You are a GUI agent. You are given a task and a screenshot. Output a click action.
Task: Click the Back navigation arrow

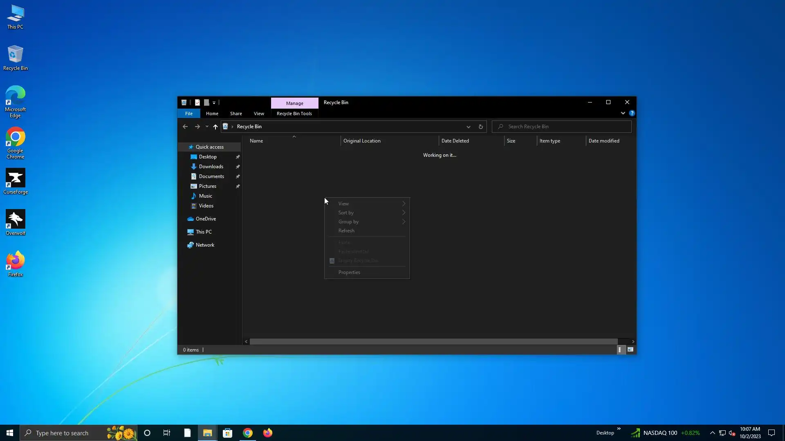185,127
